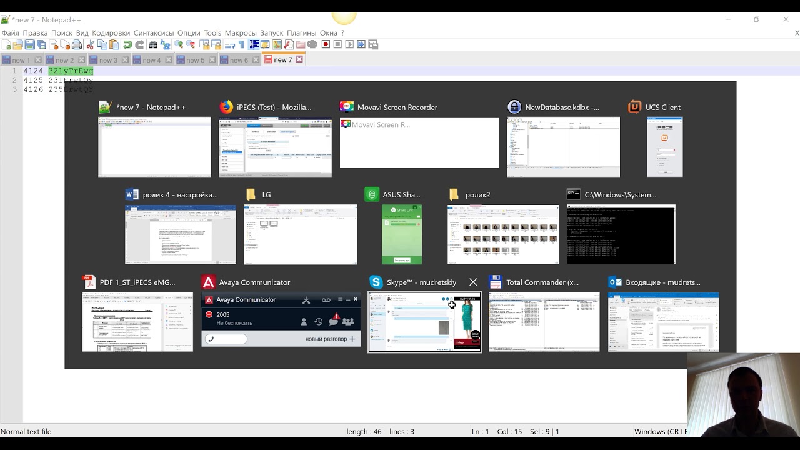Click the Replace toolbar icon
Viewport: 800px width, 450px height.
click(166, 44)
